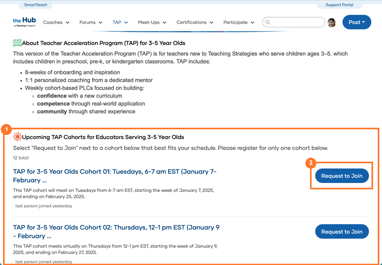Click the orange flower icon beside Upcoming Cohorts
Viewport: 382px width, 265px height.
[x=17, y=137]
